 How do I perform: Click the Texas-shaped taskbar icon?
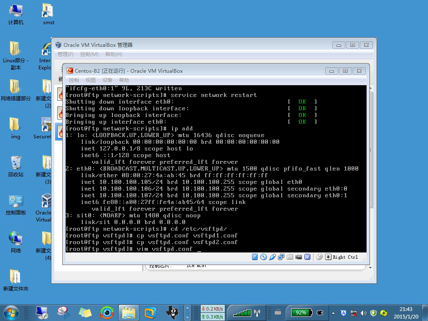click(172, 313)
